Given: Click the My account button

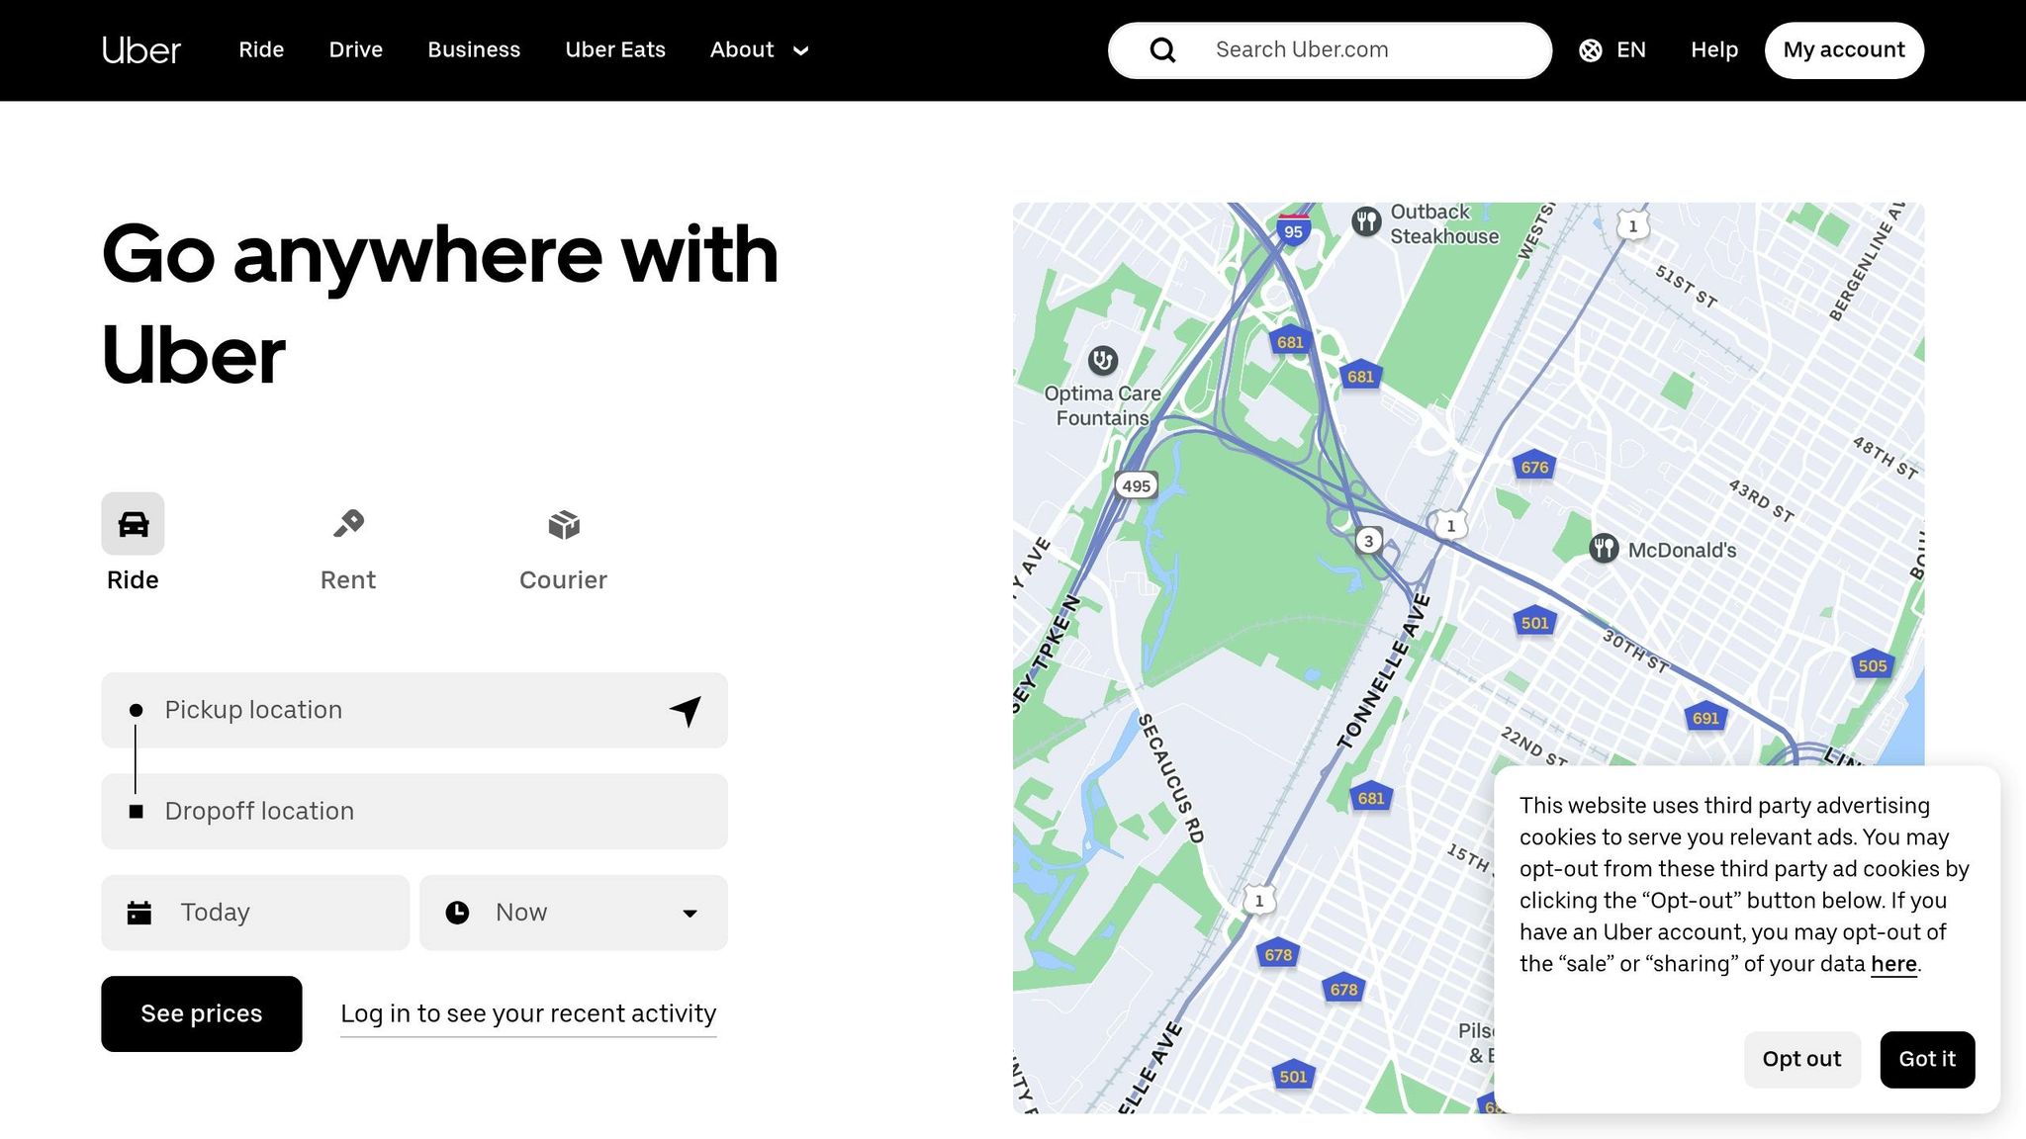Looking at the screenshot, I should click(1844, 50).
